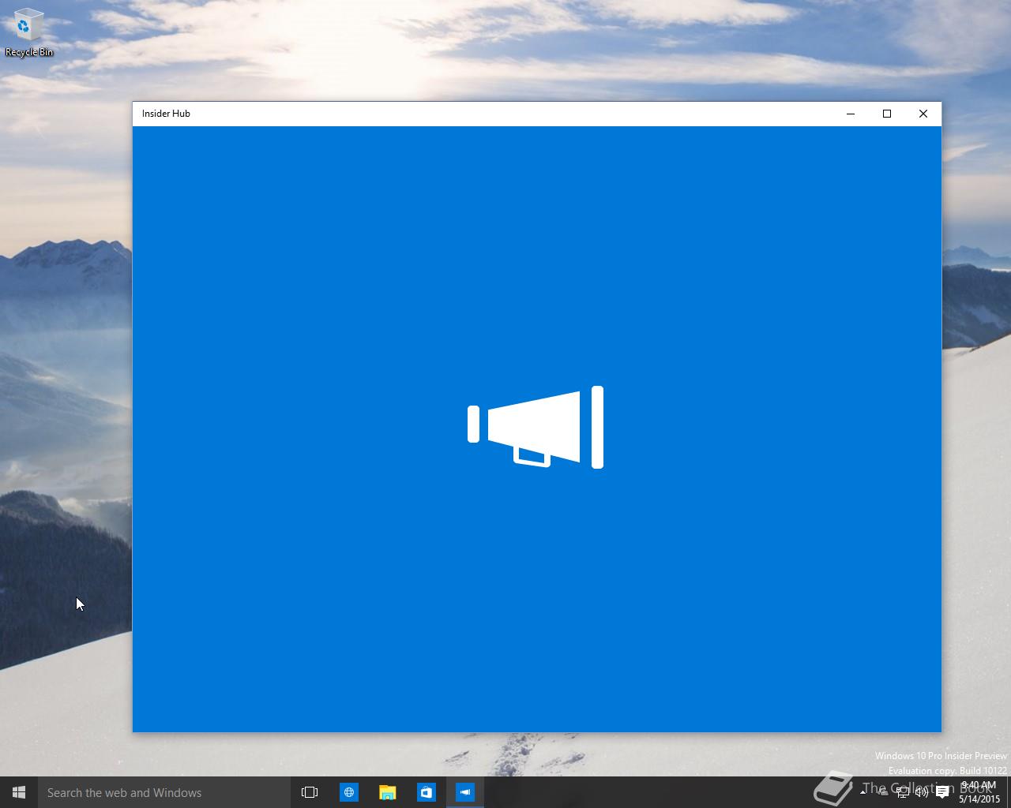Click the Insider Hub title bar text
This screenshot has width=1011, height=808.
(x=166, y=114)
